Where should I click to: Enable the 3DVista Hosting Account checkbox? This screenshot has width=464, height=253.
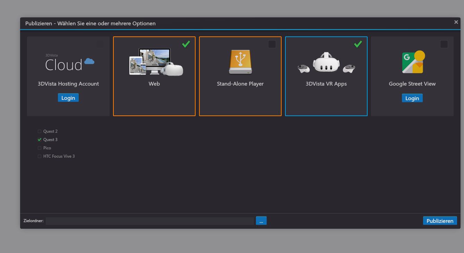coord(100,44)
